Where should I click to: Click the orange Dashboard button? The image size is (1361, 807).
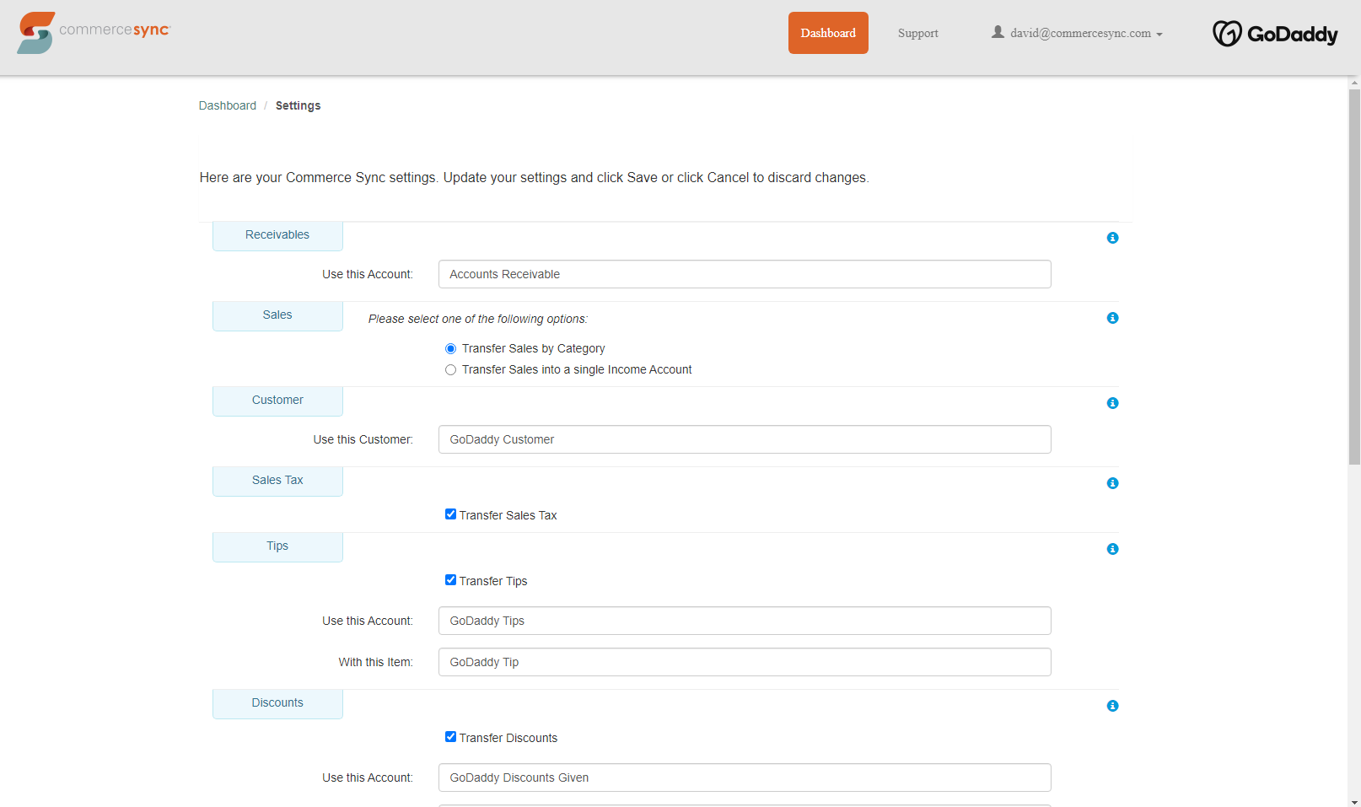[x=828, y=33]
